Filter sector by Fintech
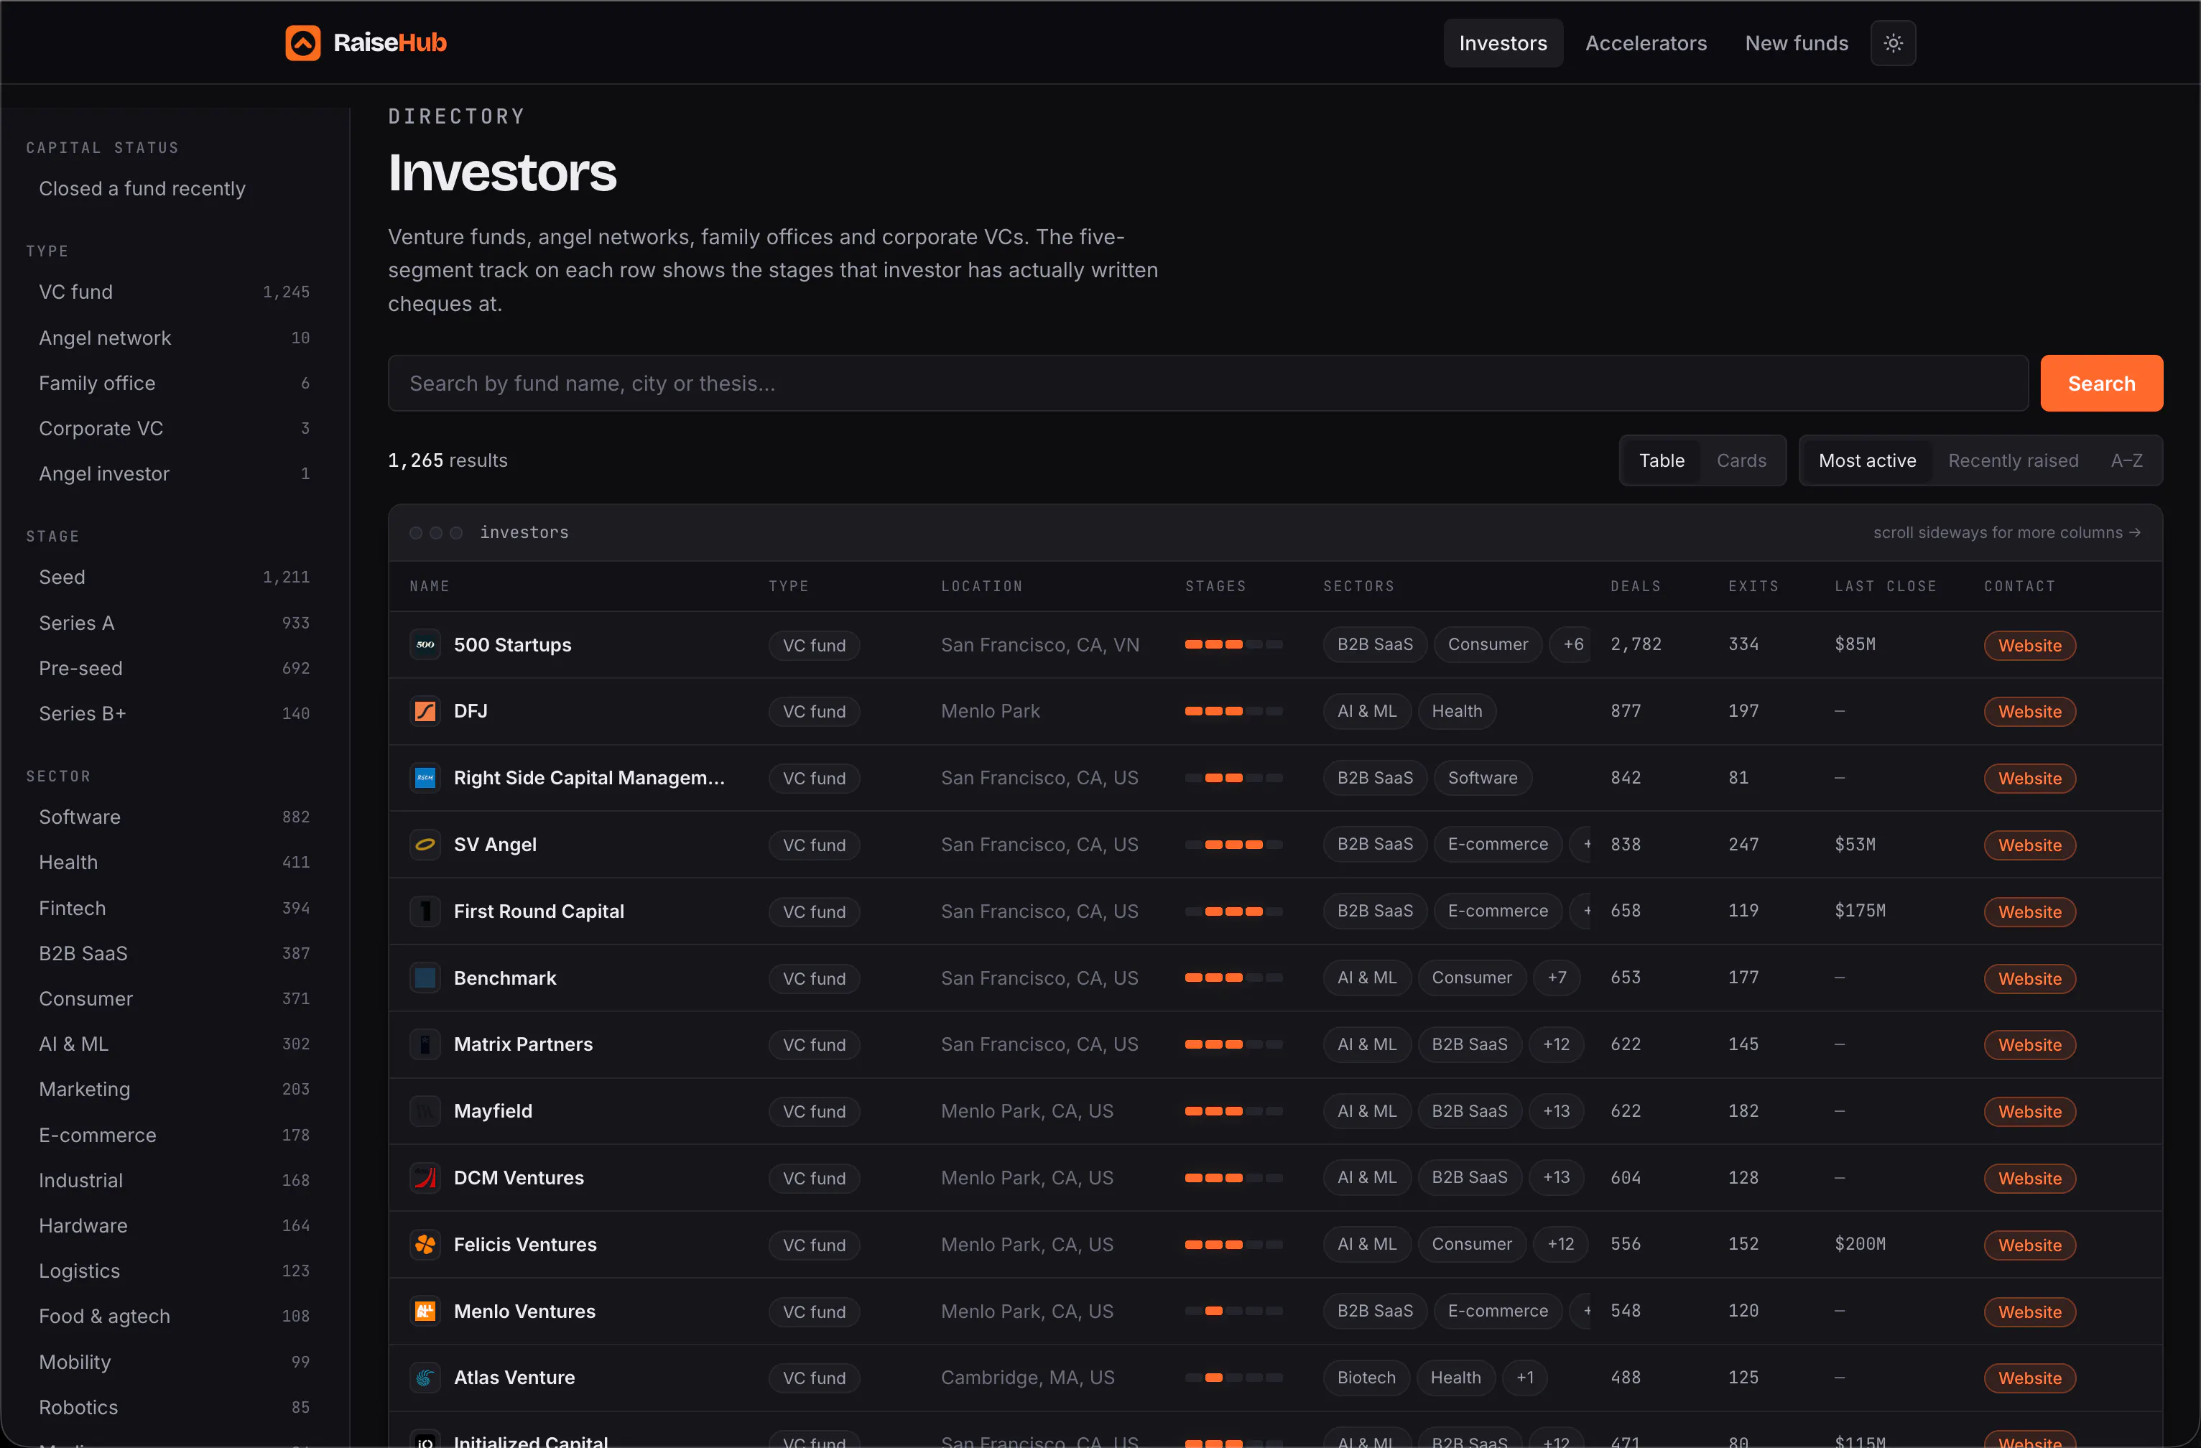Image resolution: width=2201 pixels, height=1448 pixels. coord(175,908)
